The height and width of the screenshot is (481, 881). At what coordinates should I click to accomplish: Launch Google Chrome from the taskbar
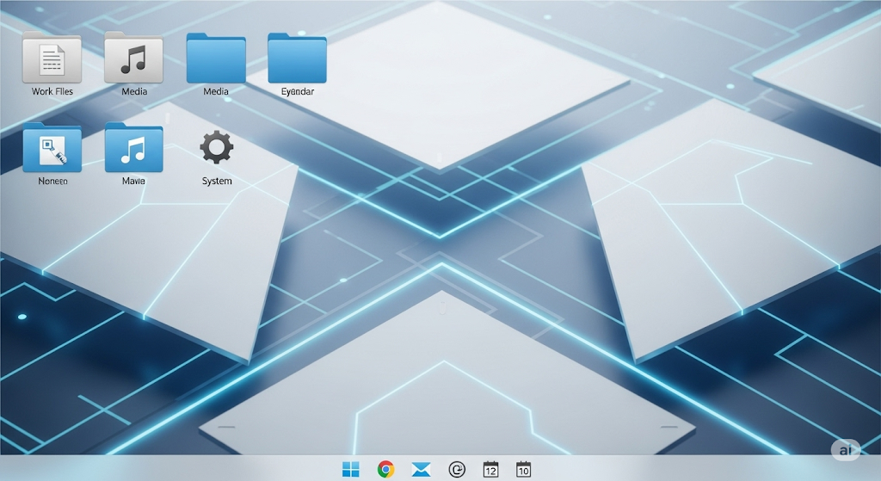coord(385,469)
